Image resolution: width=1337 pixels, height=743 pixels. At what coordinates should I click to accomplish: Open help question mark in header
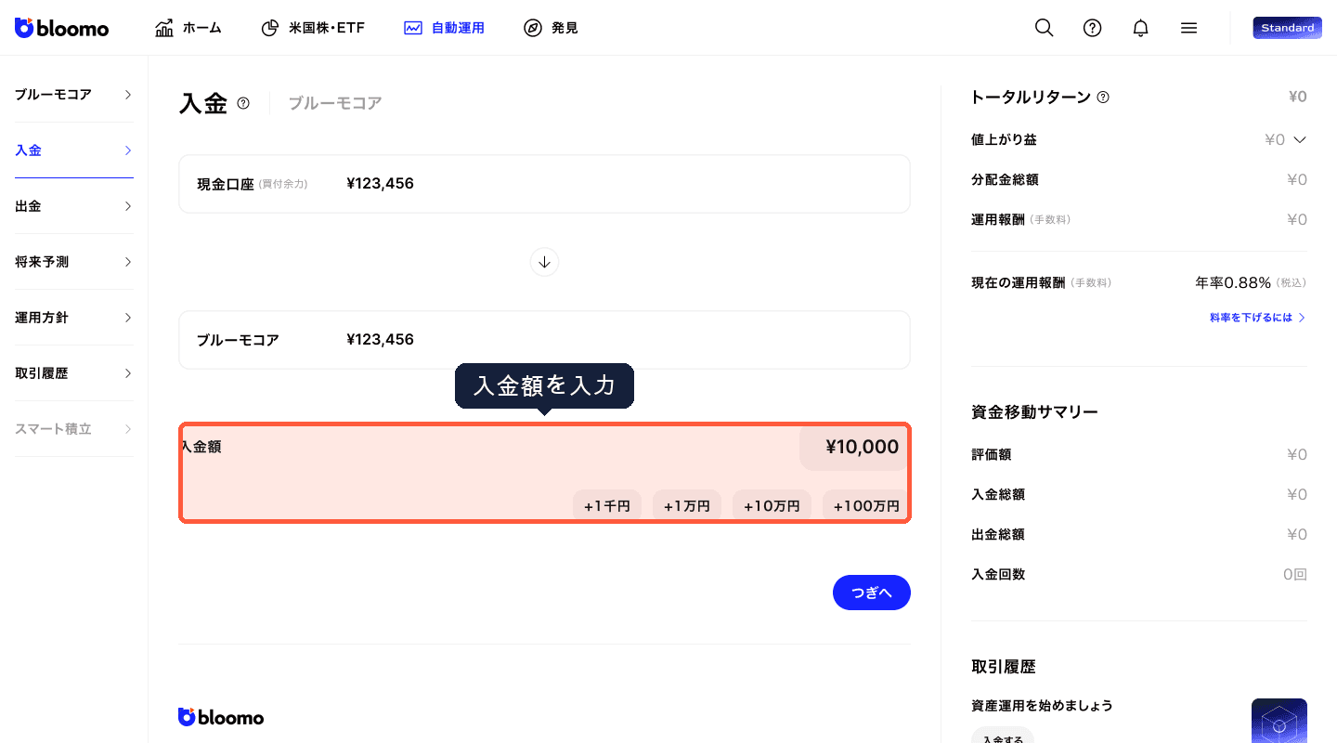[1093, 28]
